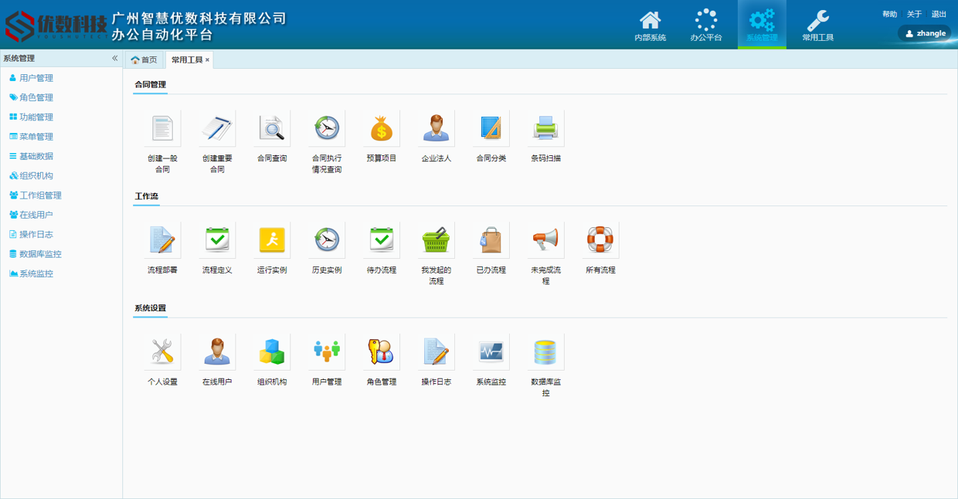The height and width of the screenshot is (499, 958).
Task: Click the 合同查询 magnifier icon
Action: coord(272,129)
